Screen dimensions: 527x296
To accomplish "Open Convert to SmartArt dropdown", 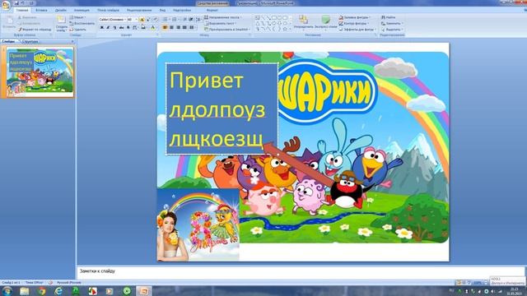I will (x=227, y=30).
